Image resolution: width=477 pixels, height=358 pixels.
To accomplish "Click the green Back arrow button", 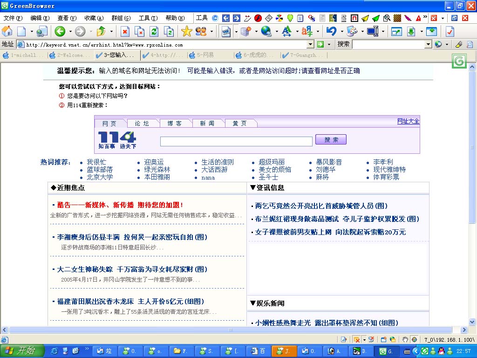I will (x=59, y=31).
